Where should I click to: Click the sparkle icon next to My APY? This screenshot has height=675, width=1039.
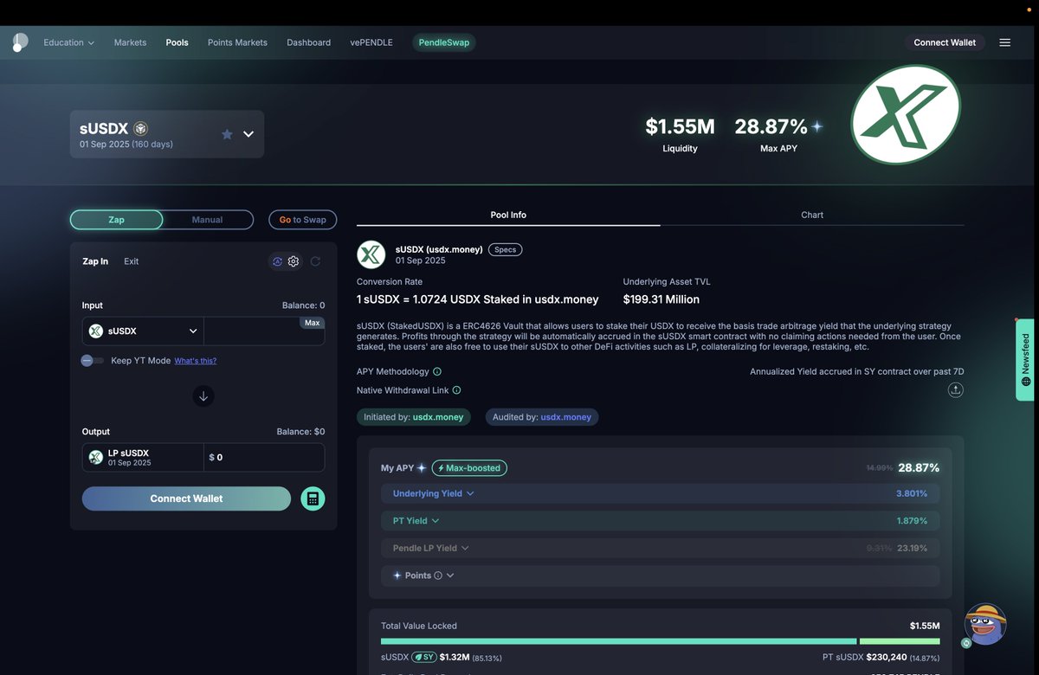422,468
